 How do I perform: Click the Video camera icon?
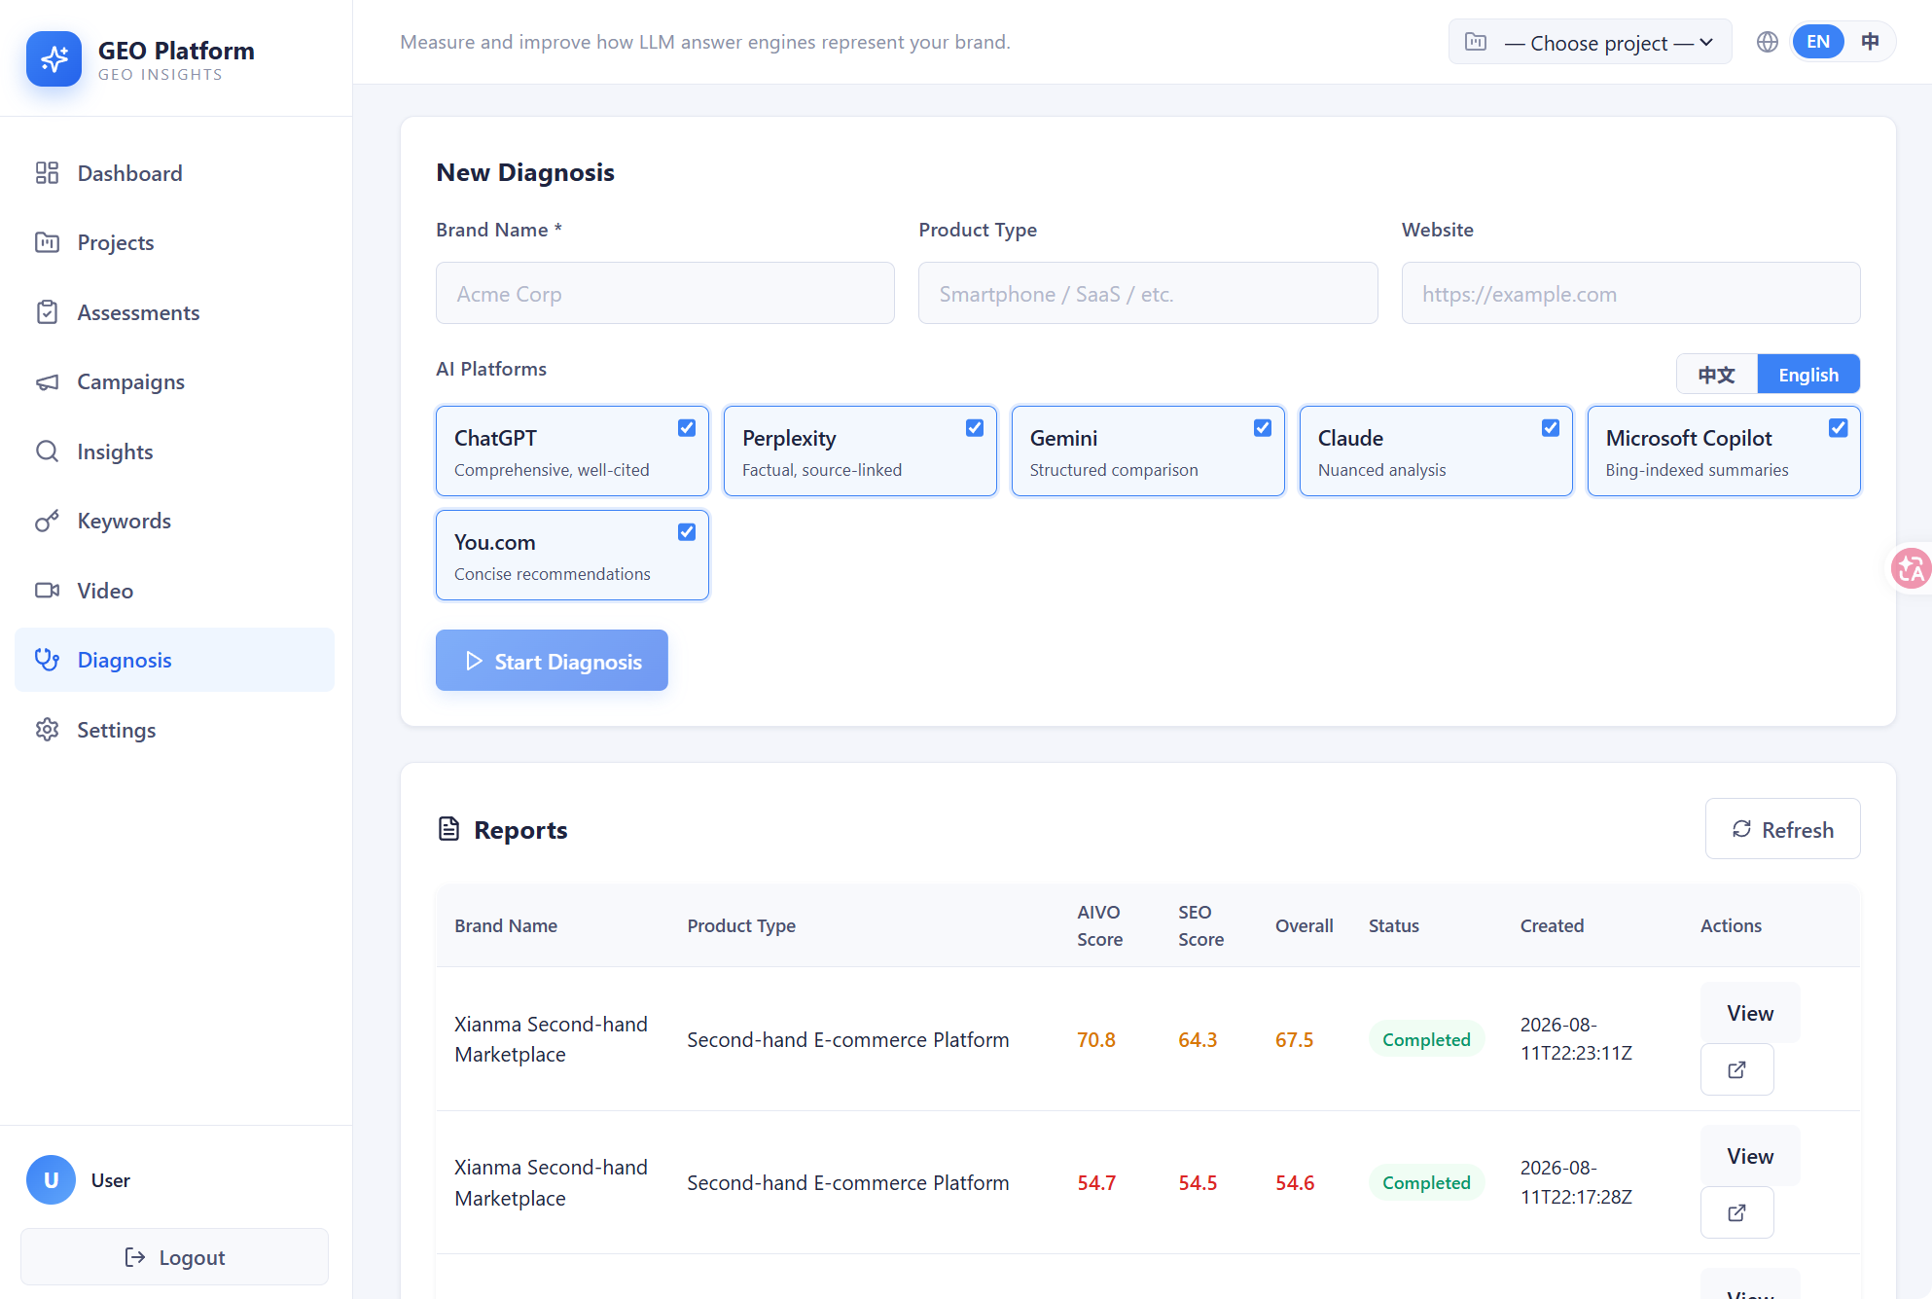[x=47, y=591]
